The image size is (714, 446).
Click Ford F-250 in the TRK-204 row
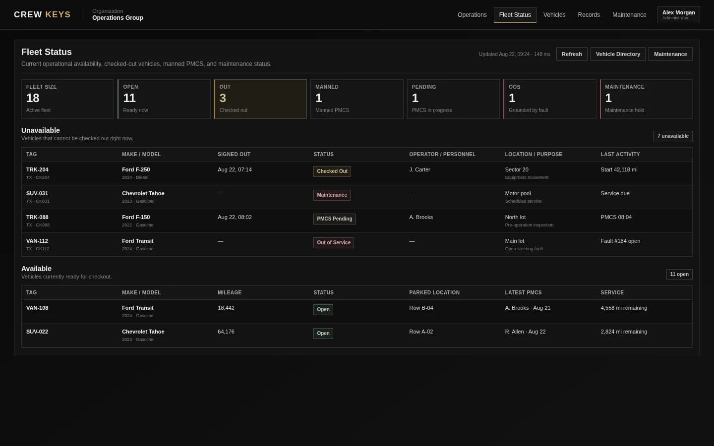[x=136, y=169]
